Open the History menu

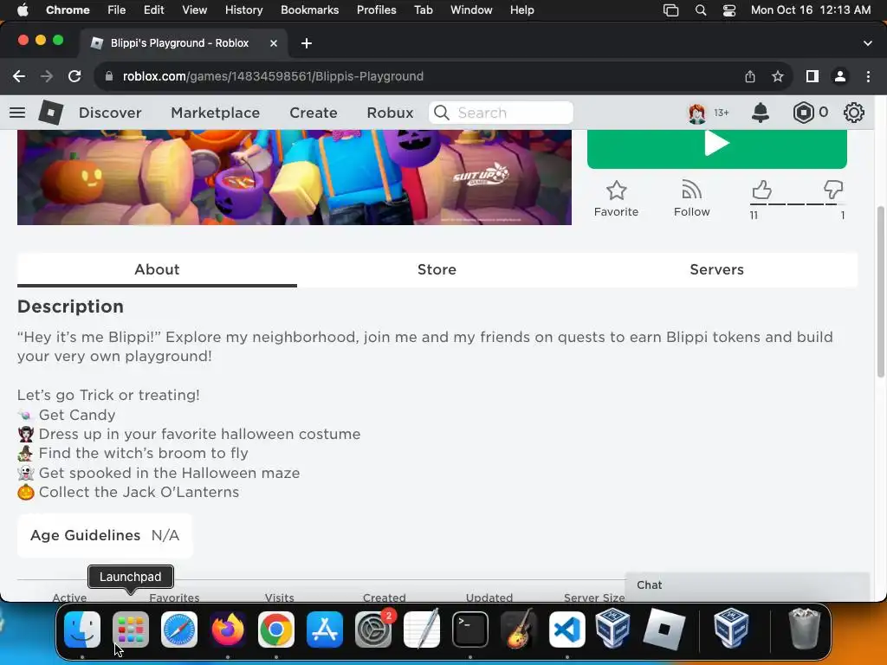243,10
